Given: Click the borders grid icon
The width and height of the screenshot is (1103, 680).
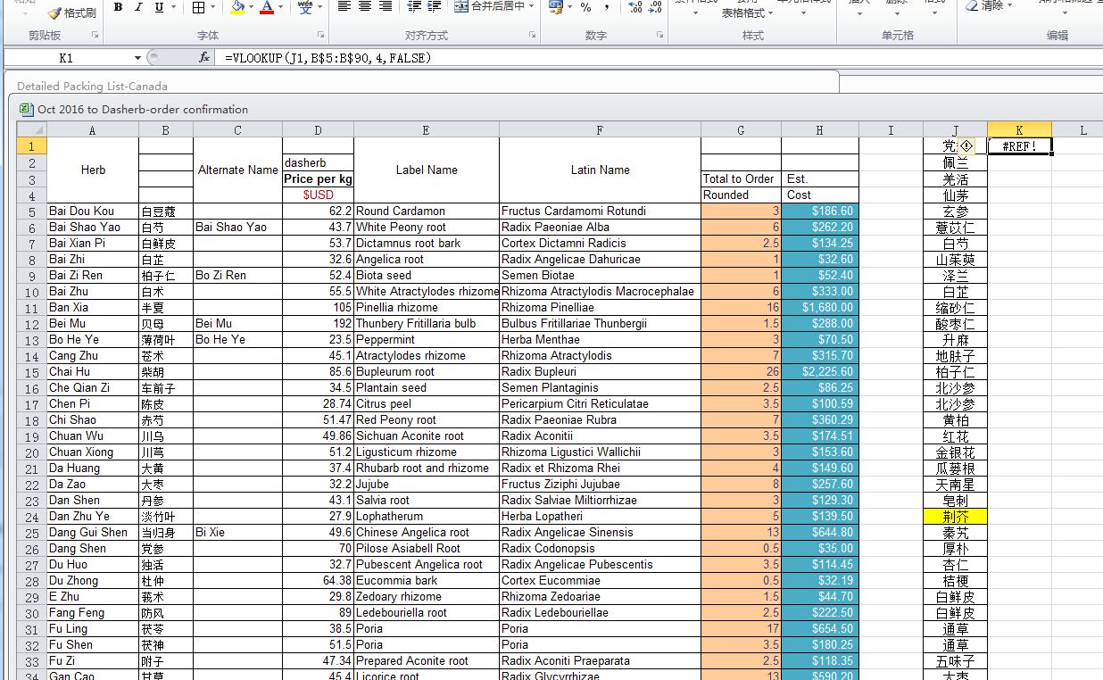Looking at the screenshot, I should [198, 7].
